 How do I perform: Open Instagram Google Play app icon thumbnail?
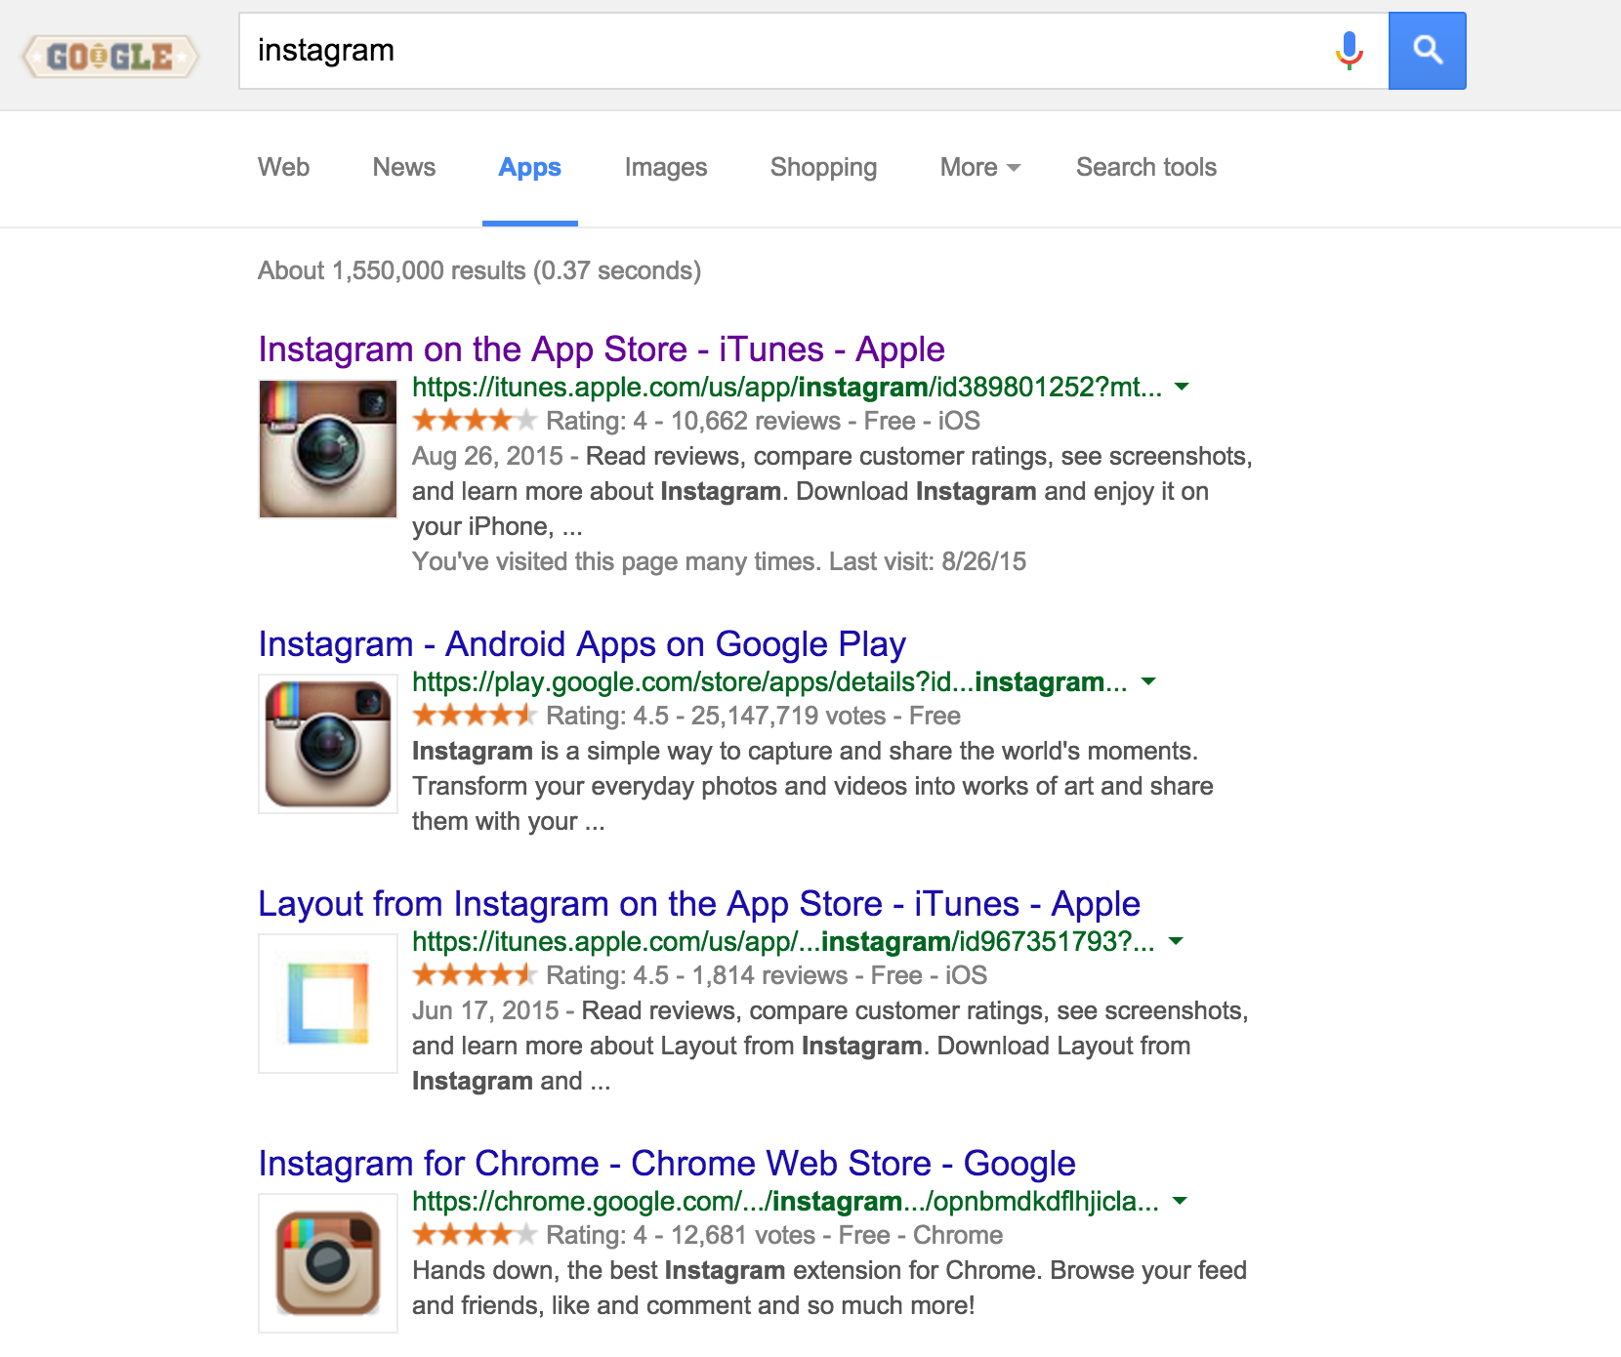328,744
